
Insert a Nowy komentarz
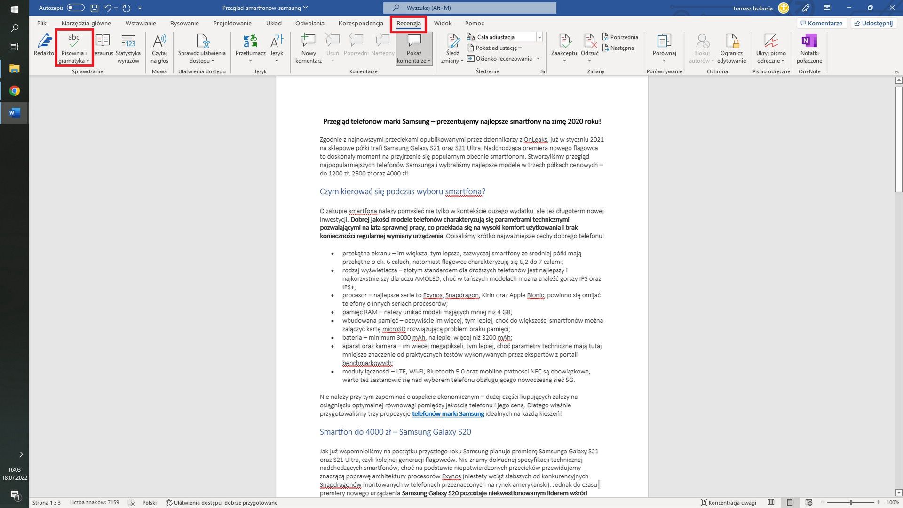click(308, 47)
